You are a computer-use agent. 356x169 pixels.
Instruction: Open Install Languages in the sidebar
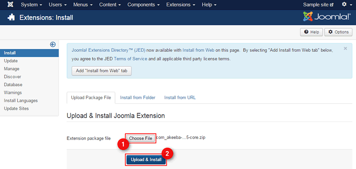(20, 100)
